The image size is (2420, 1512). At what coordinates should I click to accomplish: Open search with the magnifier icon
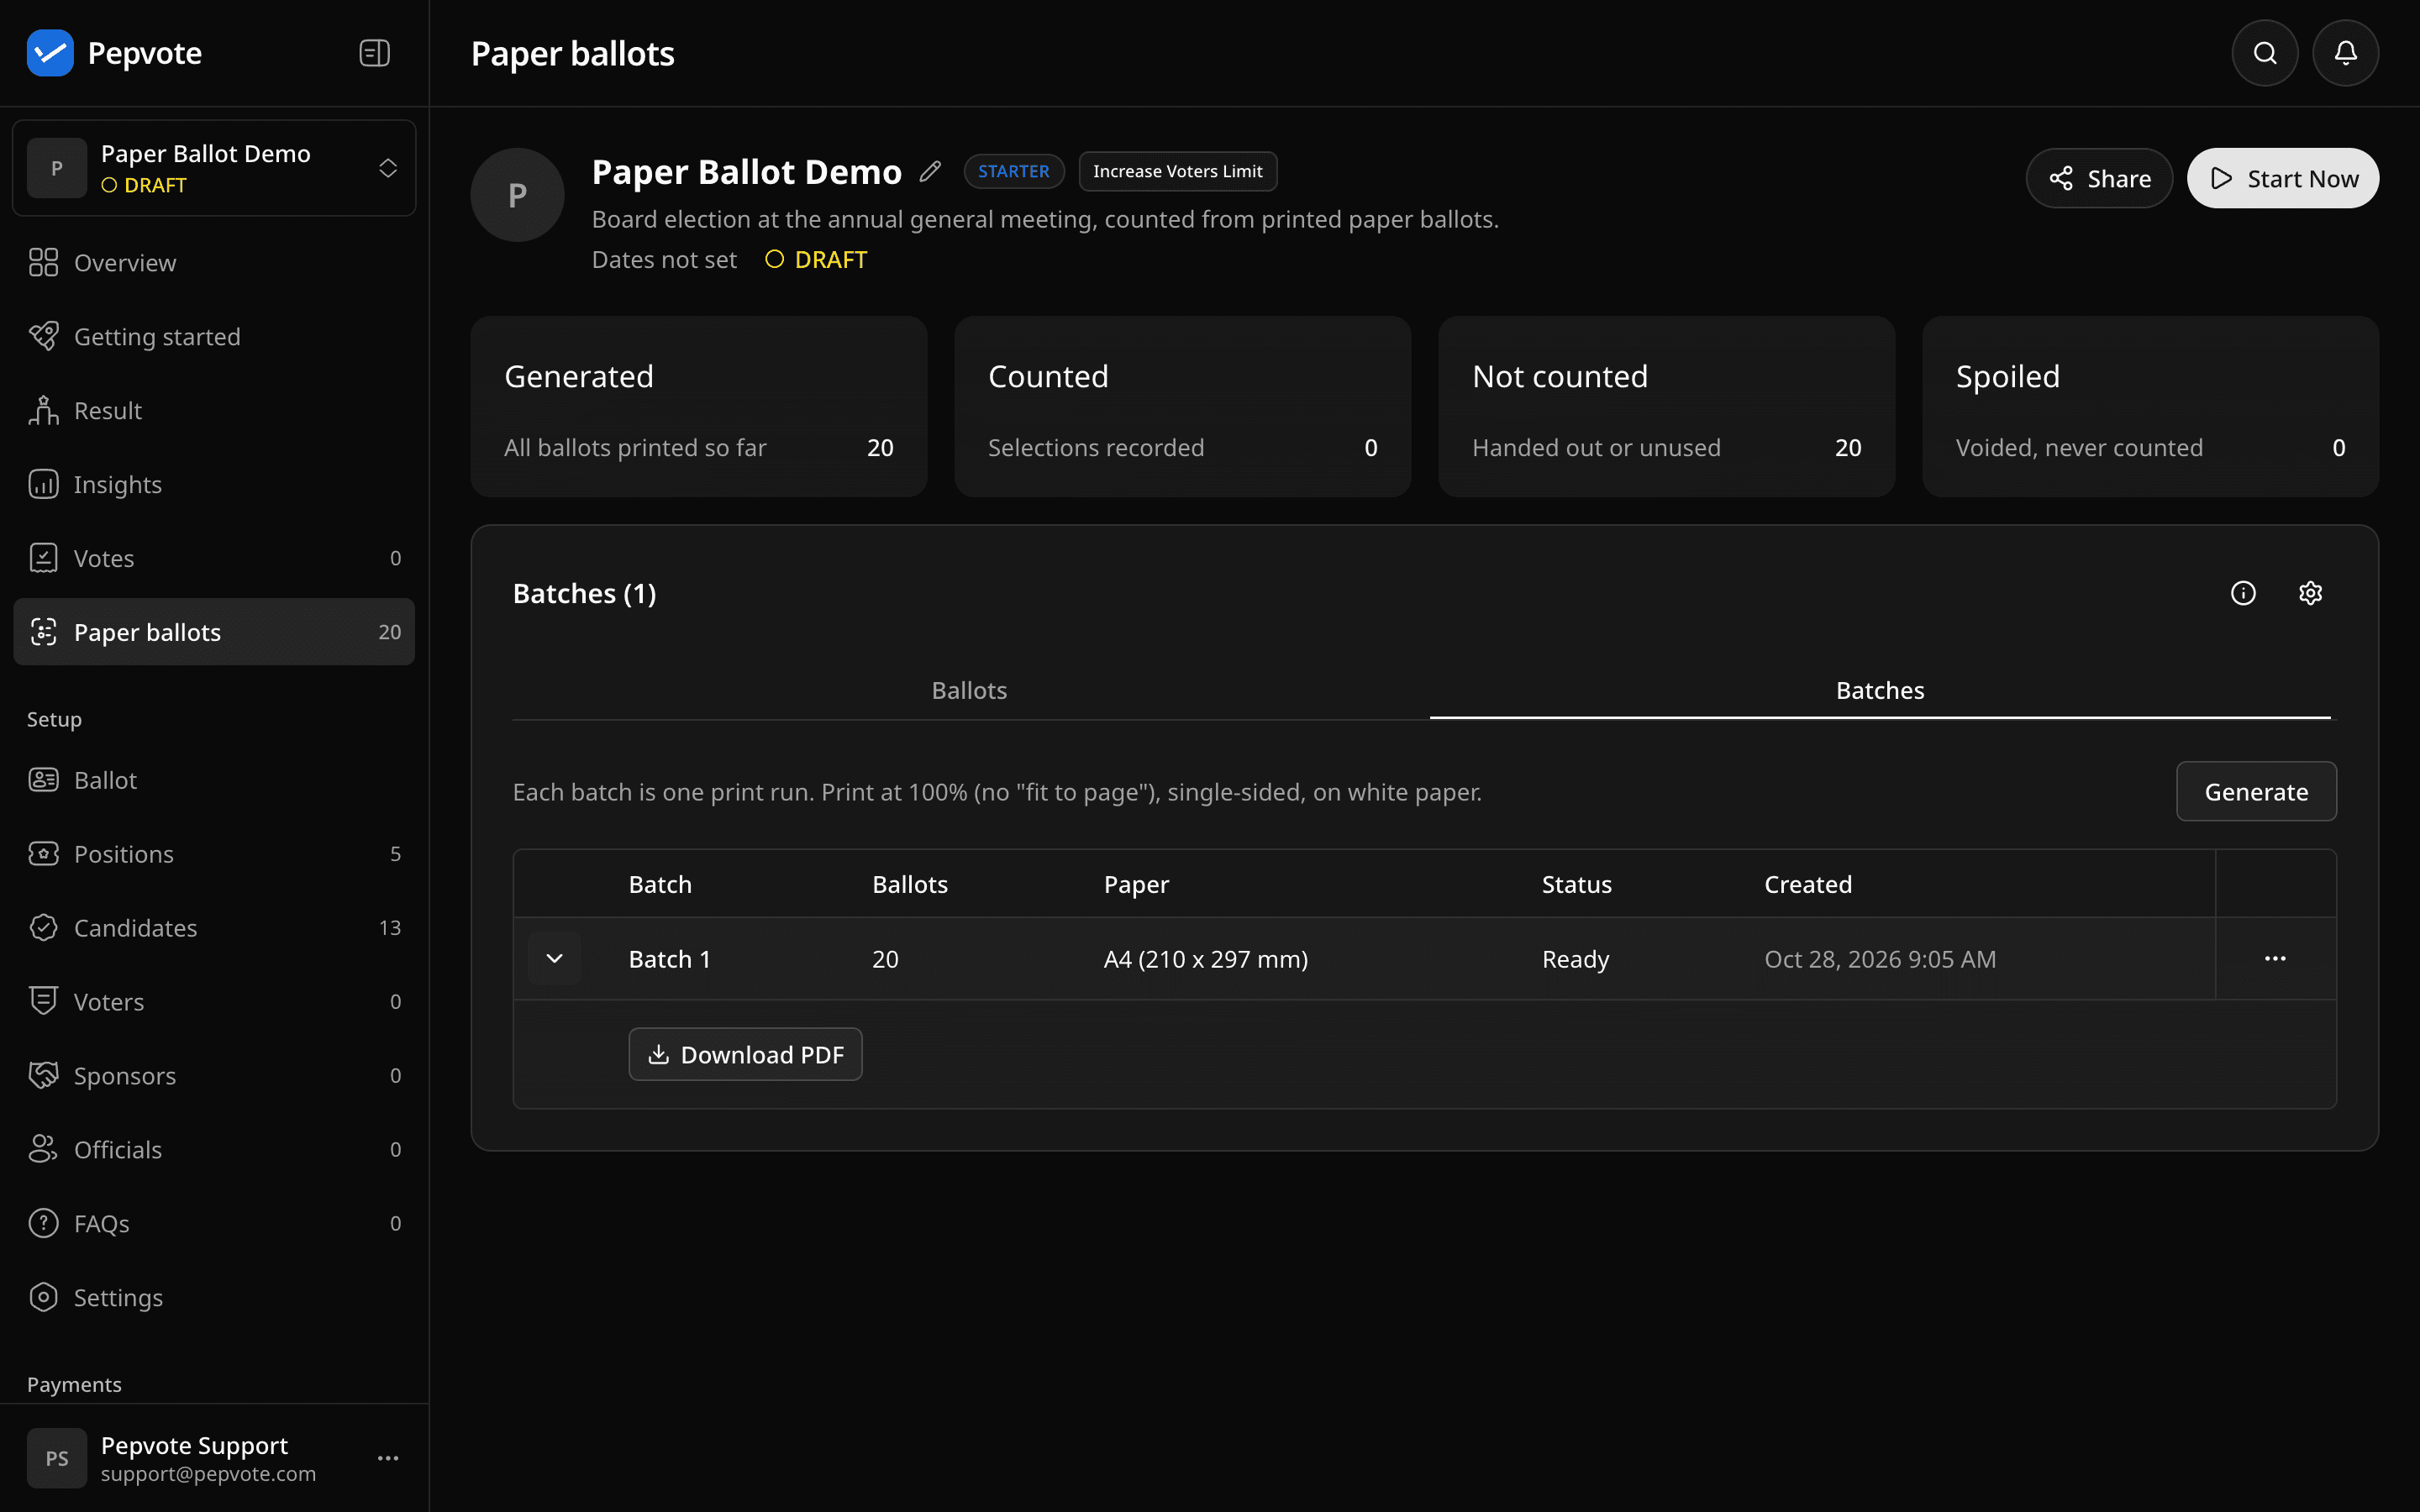point(2265,53)
